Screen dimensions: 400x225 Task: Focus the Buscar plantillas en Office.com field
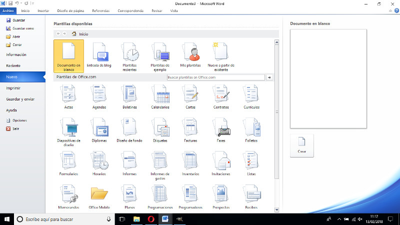pos(216,77)
